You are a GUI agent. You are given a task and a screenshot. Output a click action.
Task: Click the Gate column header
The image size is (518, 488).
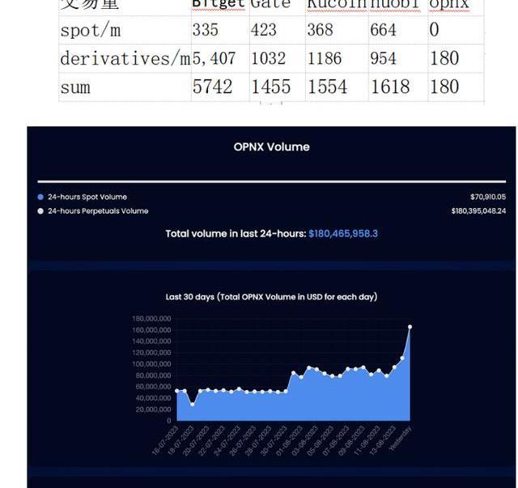pos(270,4)
